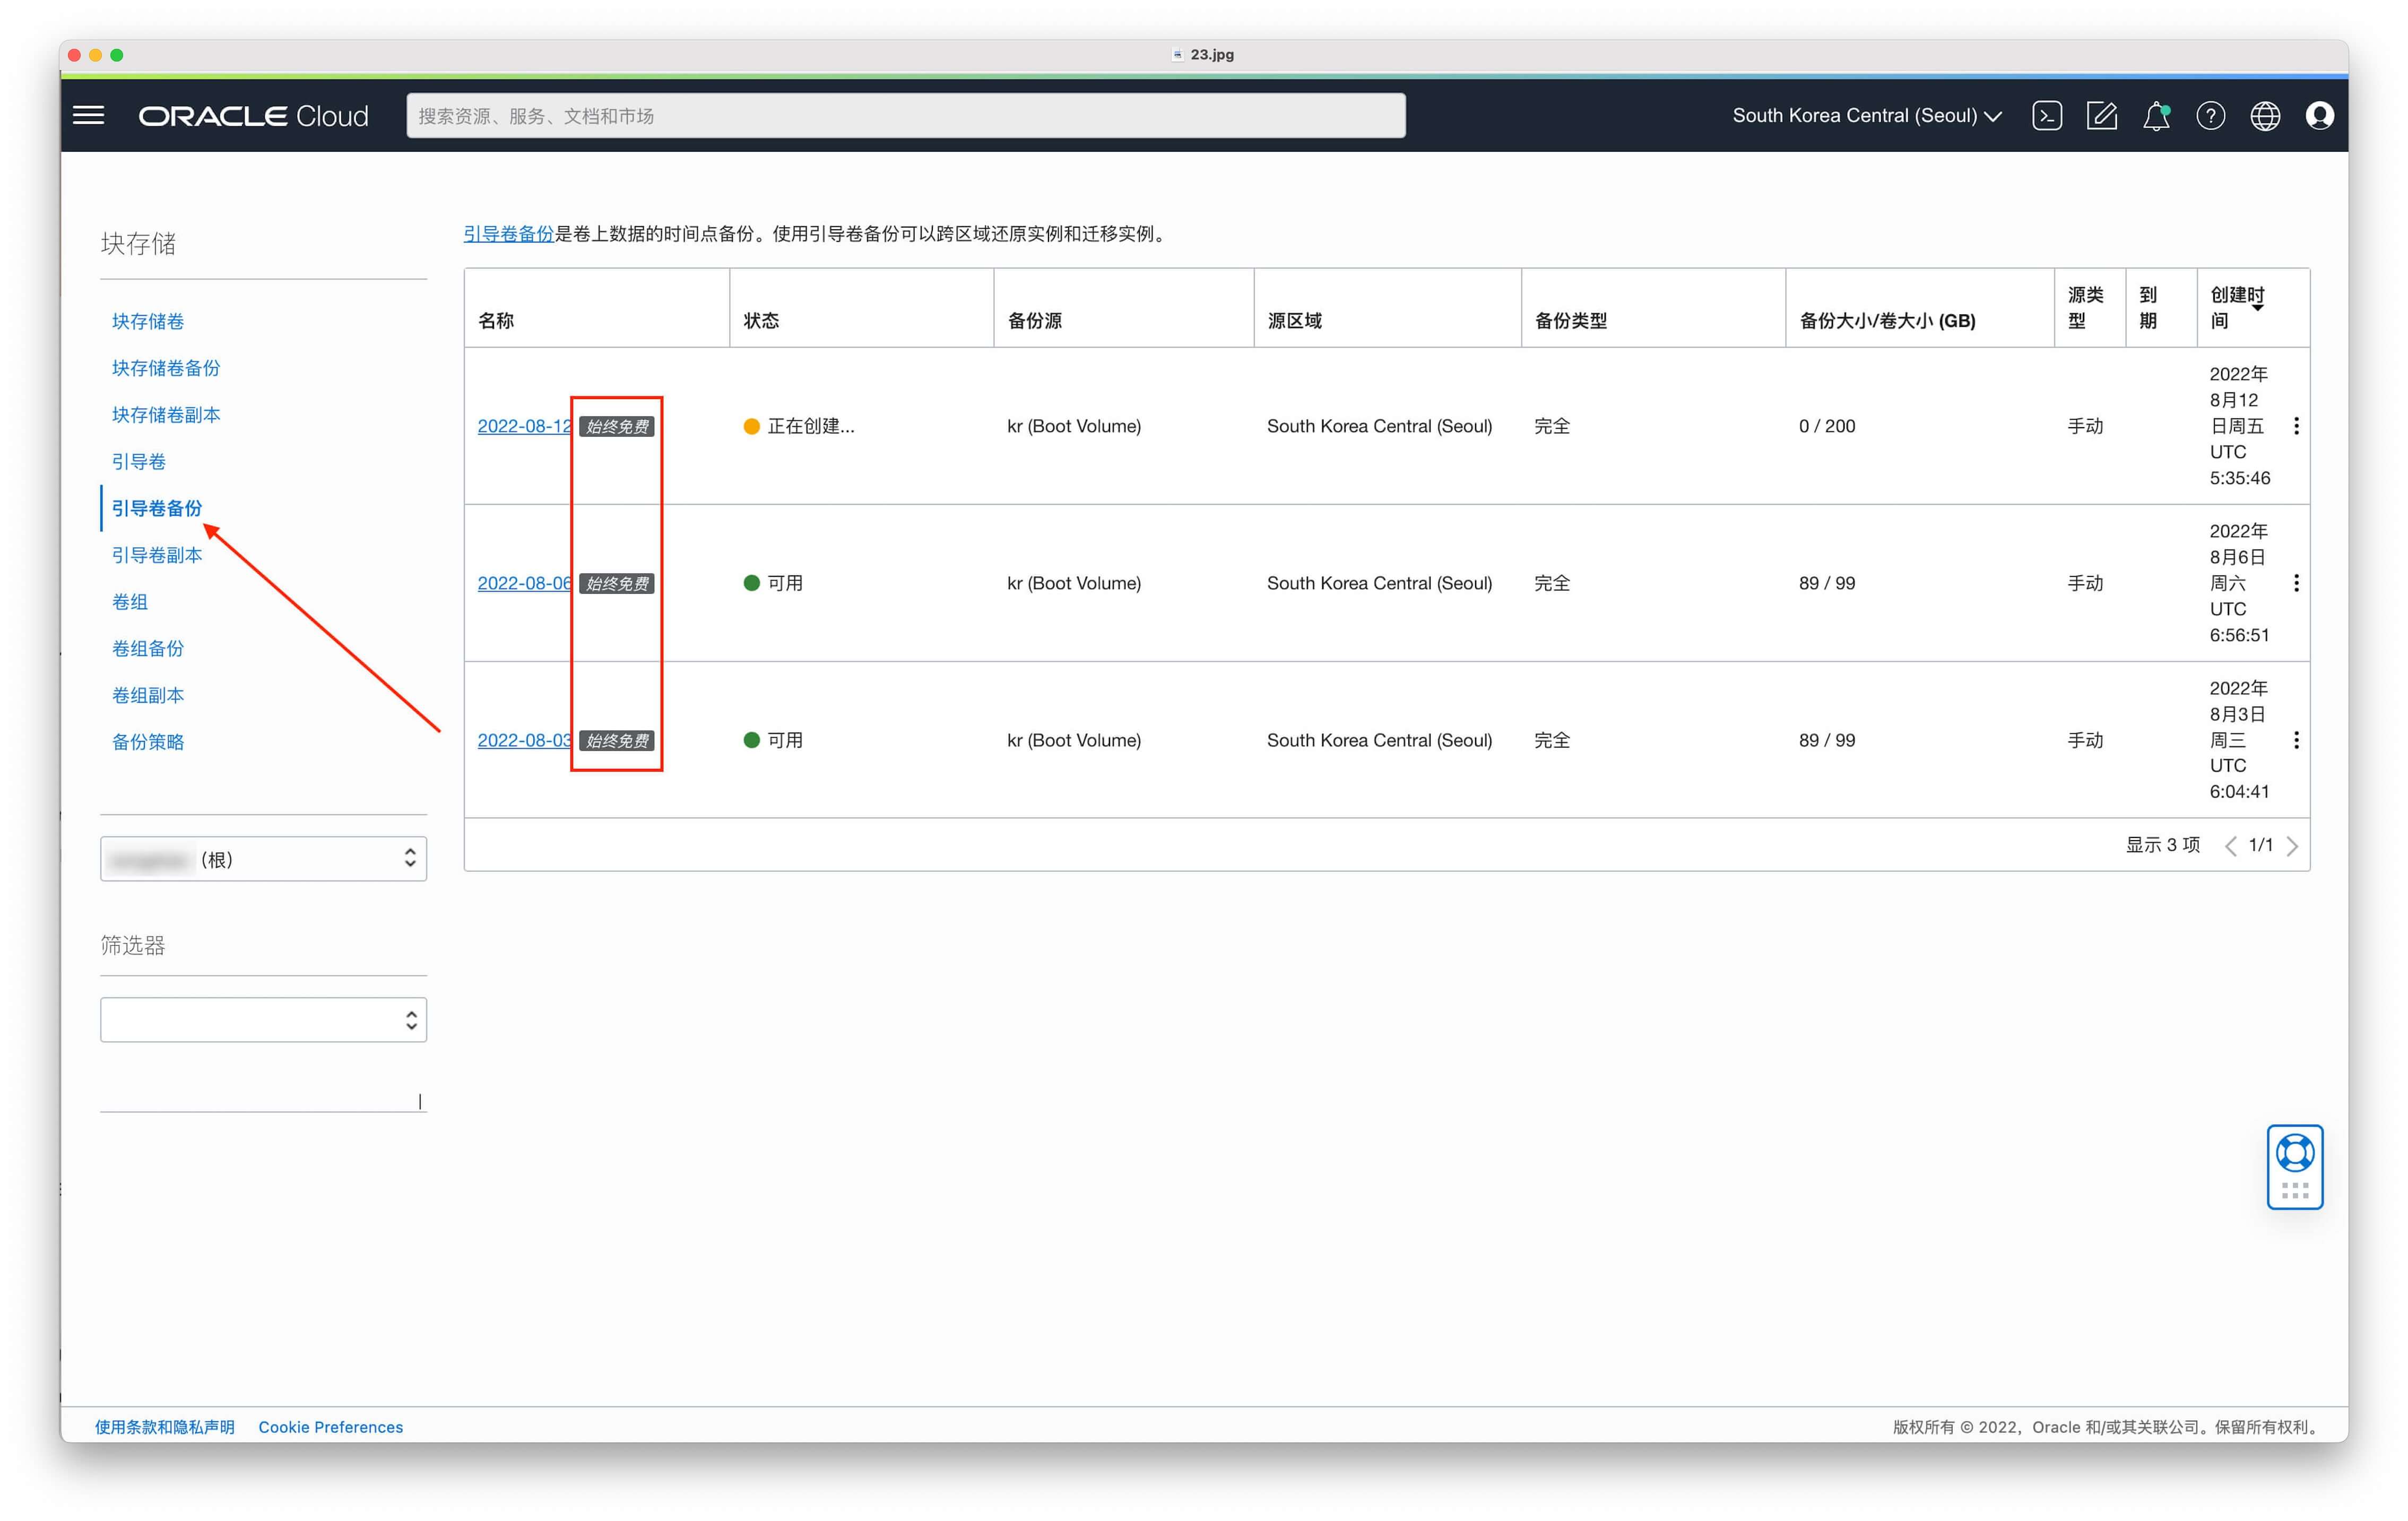
Task: Launch Cloud Shell terminal icon
Action: pyautogui.click(x=2047, y=116)
